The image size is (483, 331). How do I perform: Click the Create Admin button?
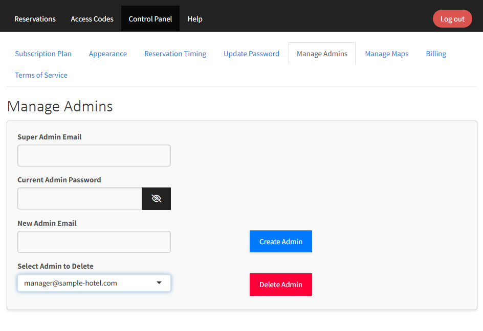click(280, 241)
